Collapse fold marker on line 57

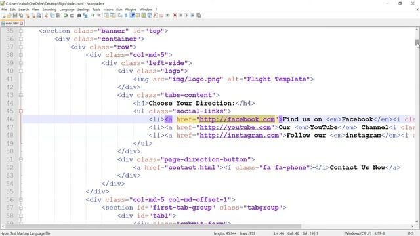point(20,207)
